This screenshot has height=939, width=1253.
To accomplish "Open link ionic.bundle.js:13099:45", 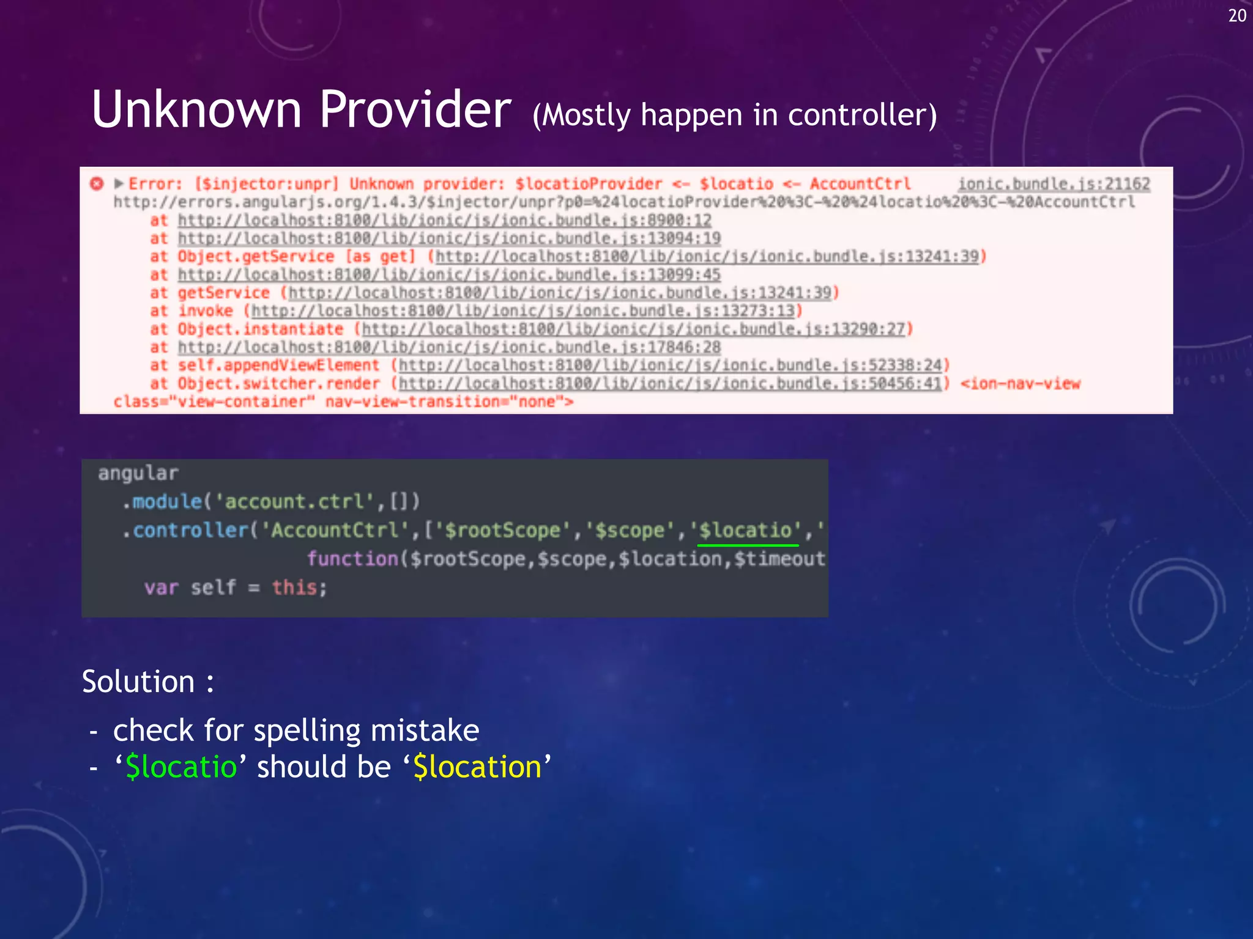I will click(449, 274).
